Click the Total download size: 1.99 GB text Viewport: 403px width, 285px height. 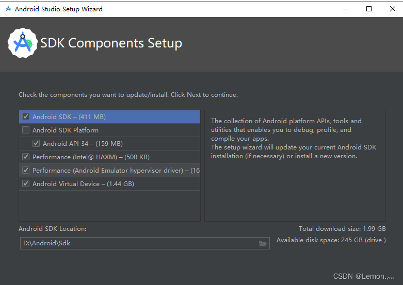coord(342,228)
